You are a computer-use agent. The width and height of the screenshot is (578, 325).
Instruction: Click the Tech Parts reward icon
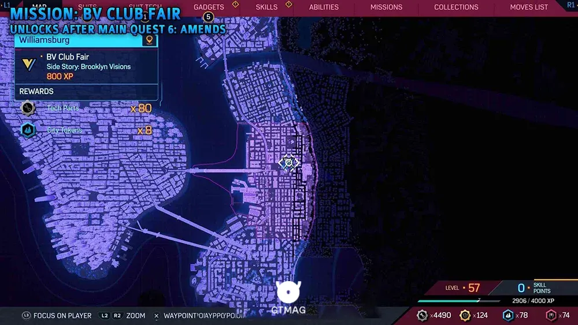click(x=28, y=108)
